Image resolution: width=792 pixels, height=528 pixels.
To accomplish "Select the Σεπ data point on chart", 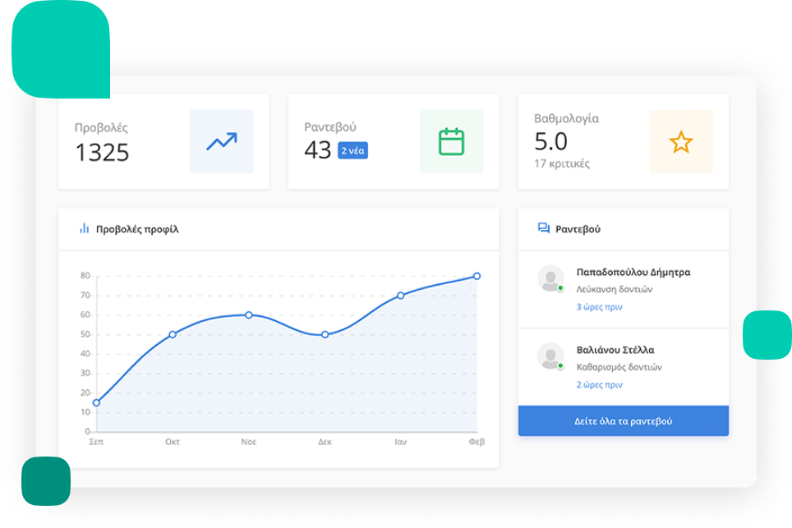I will click(96, 403).
